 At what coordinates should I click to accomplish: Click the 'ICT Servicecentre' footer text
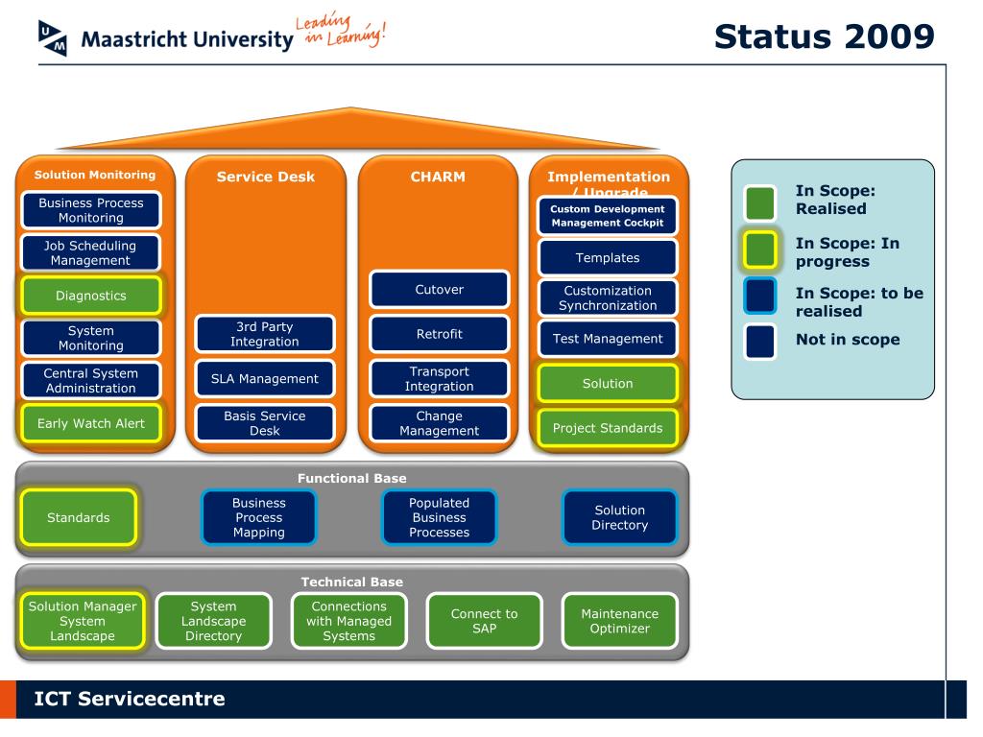click(x=130, y=699)
